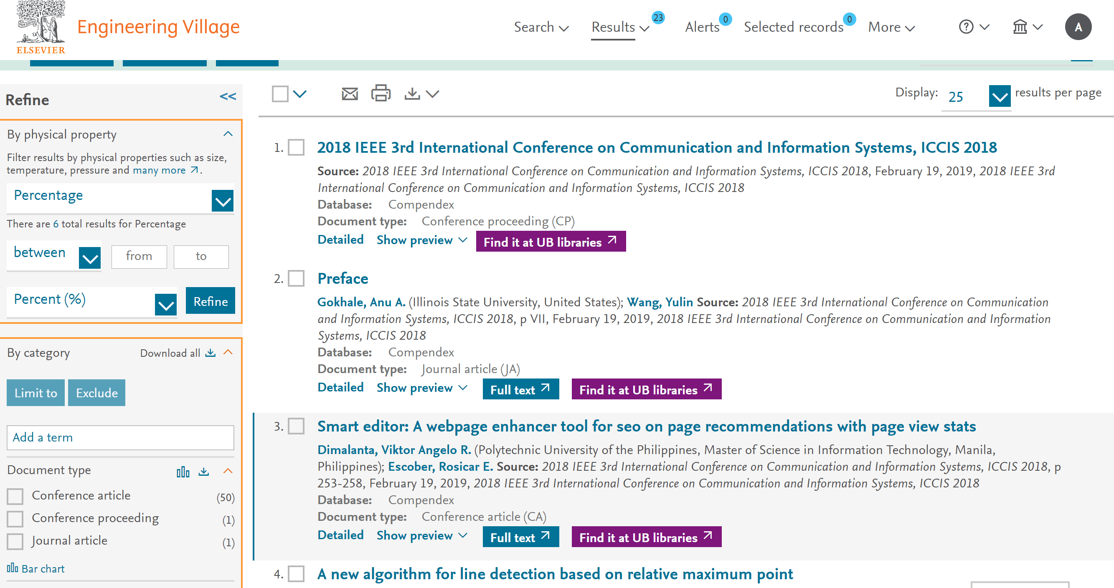1114x588 pixels.
Task: Collapse the By physical property section
Action: (228, 134)
